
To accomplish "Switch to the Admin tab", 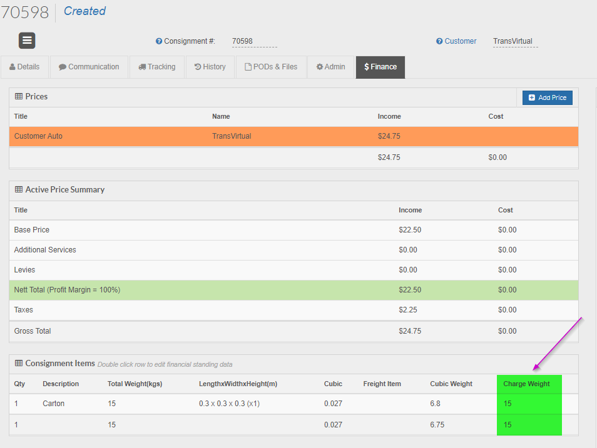I will (331, 67).
